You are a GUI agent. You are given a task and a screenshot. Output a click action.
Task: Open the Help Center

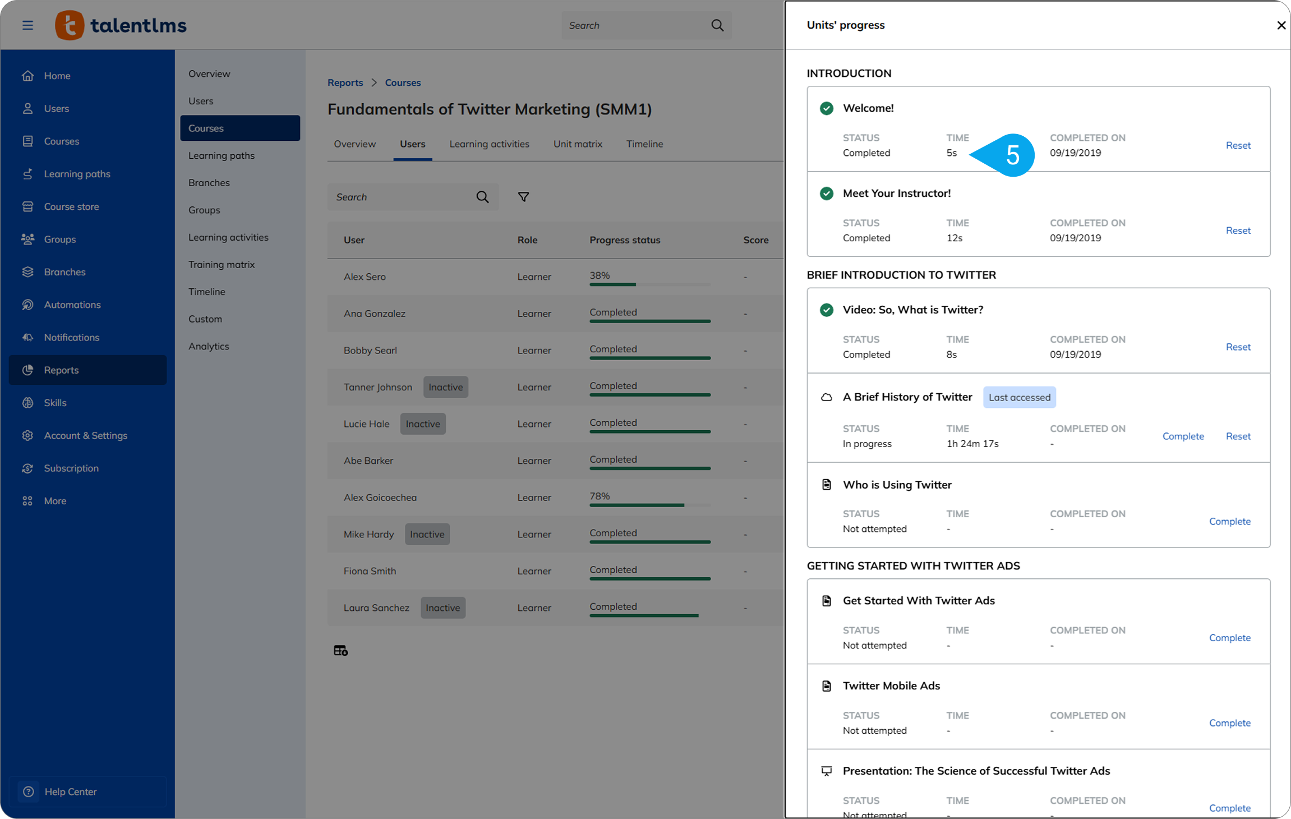pos(87,792)
